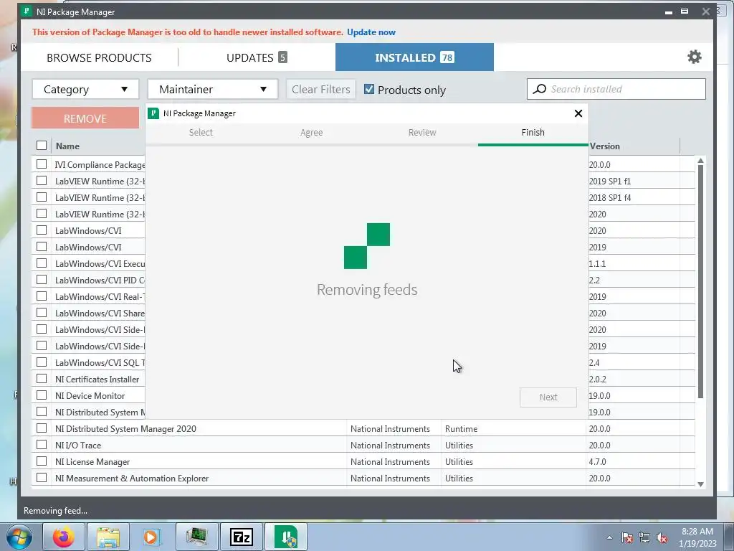This screenshot has width=734, height=551.
Task: Check the LabWindows/CVI PID row checkbox
Action: click(42, 280)
